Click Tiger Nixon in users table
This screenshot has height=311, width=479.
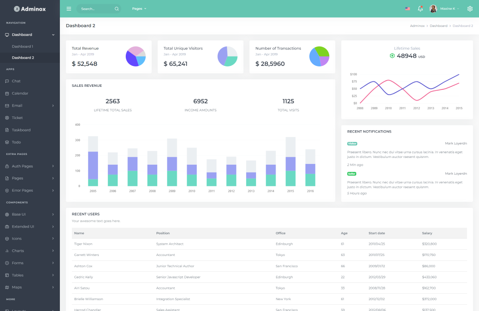83,244
